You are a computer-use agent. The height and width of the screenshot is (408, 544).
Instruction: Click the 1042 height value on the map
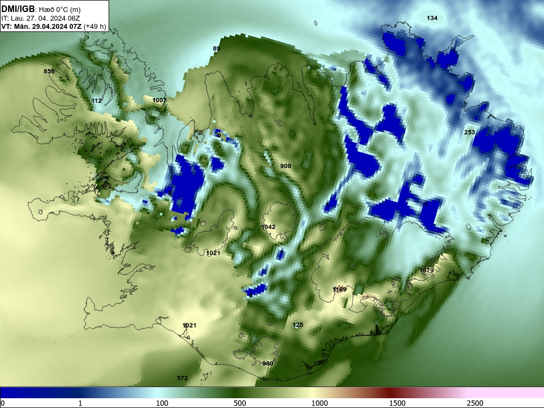pyautogui.click(x=268, y=227)
